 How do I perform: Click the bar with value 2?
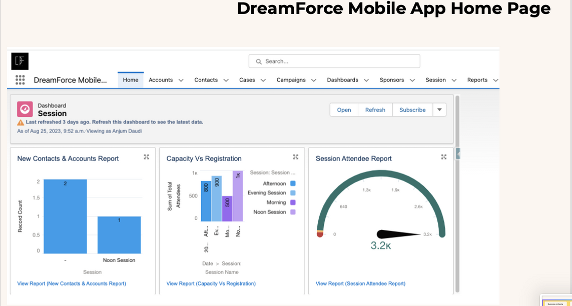65,216
